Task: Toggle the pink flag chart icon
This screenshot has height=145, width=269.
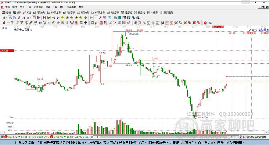Action: click(39, 18)
